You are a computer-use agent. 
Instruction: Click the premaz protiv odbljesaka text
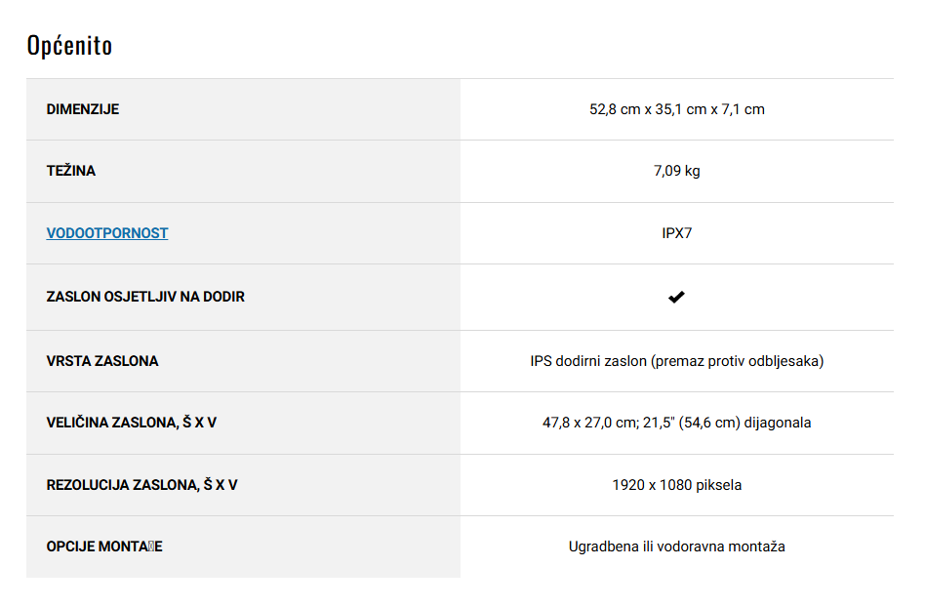pos(738,361)
